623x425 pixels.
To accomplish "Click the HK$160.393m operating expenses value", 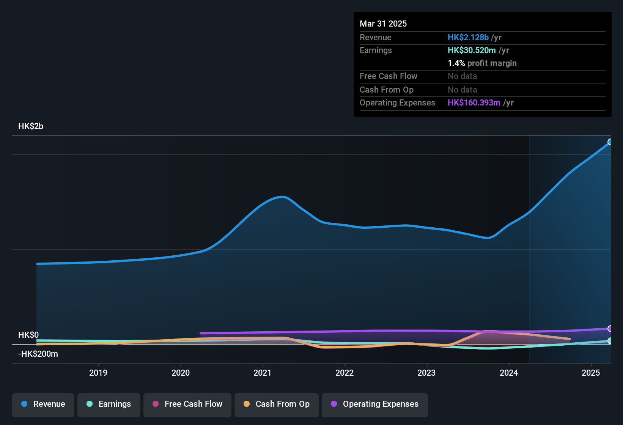I will coord(474,103).
